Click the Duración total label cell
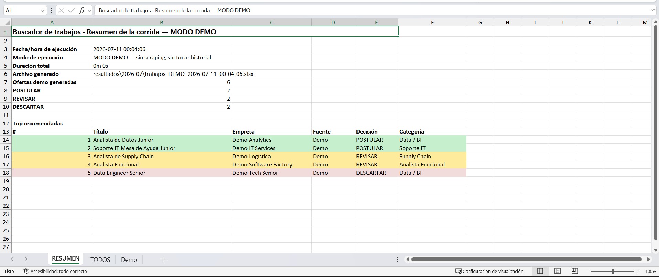The width and height of the screenshot is (659, 277). (x=52, y=66)
